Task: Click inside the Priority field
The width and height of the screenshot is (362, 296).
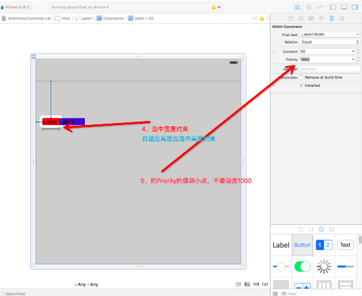Action: [325, 60]
